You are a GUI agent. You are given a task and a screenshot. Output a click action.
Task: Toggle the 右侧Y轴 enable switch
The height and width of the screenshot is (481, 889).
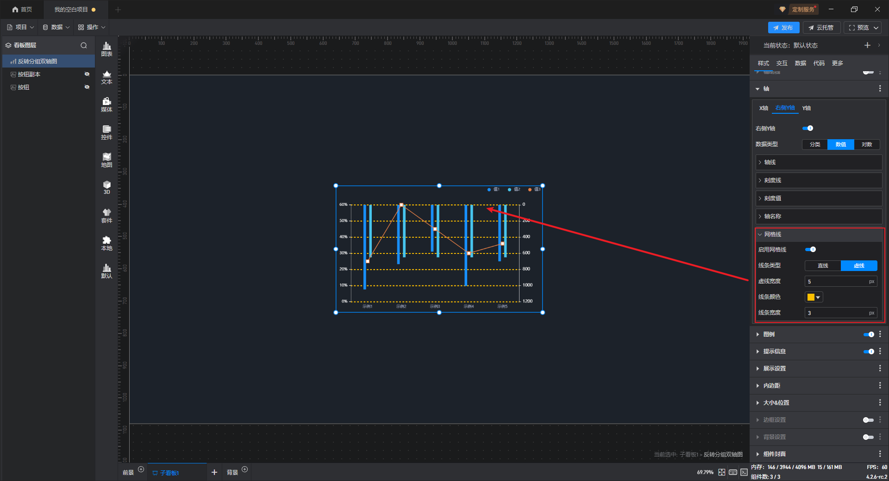[x=808, y=129]
